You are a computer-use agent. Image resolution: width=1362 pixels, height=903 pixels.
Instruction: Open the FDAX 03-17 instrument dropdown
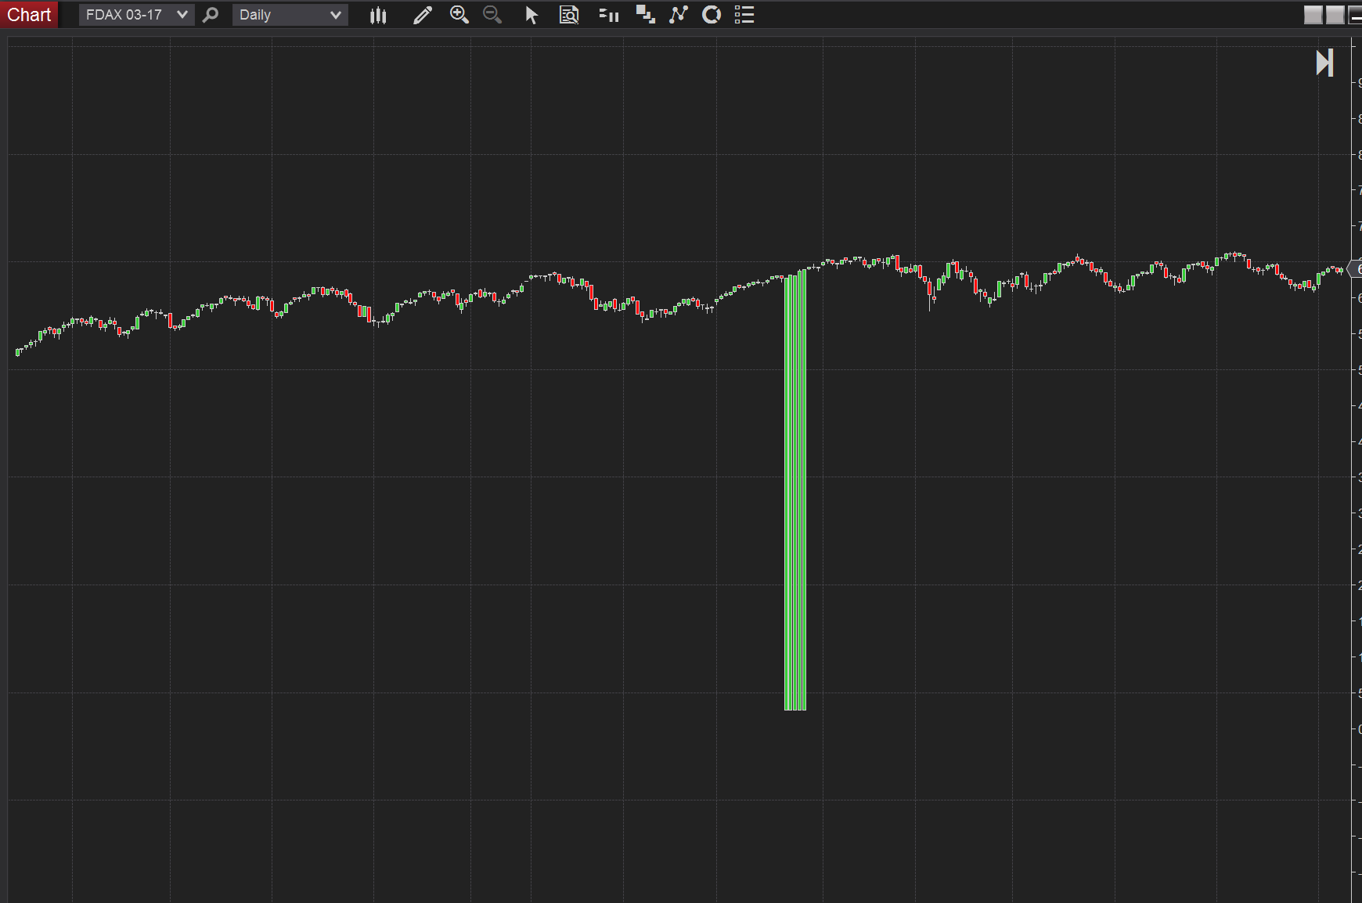(136, 15)
